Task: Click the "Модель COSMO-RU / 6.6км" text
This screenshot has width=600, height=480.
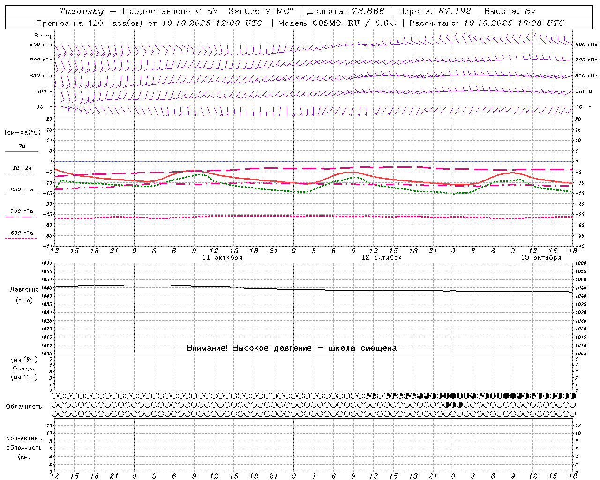Action: [x=338, y=23]
